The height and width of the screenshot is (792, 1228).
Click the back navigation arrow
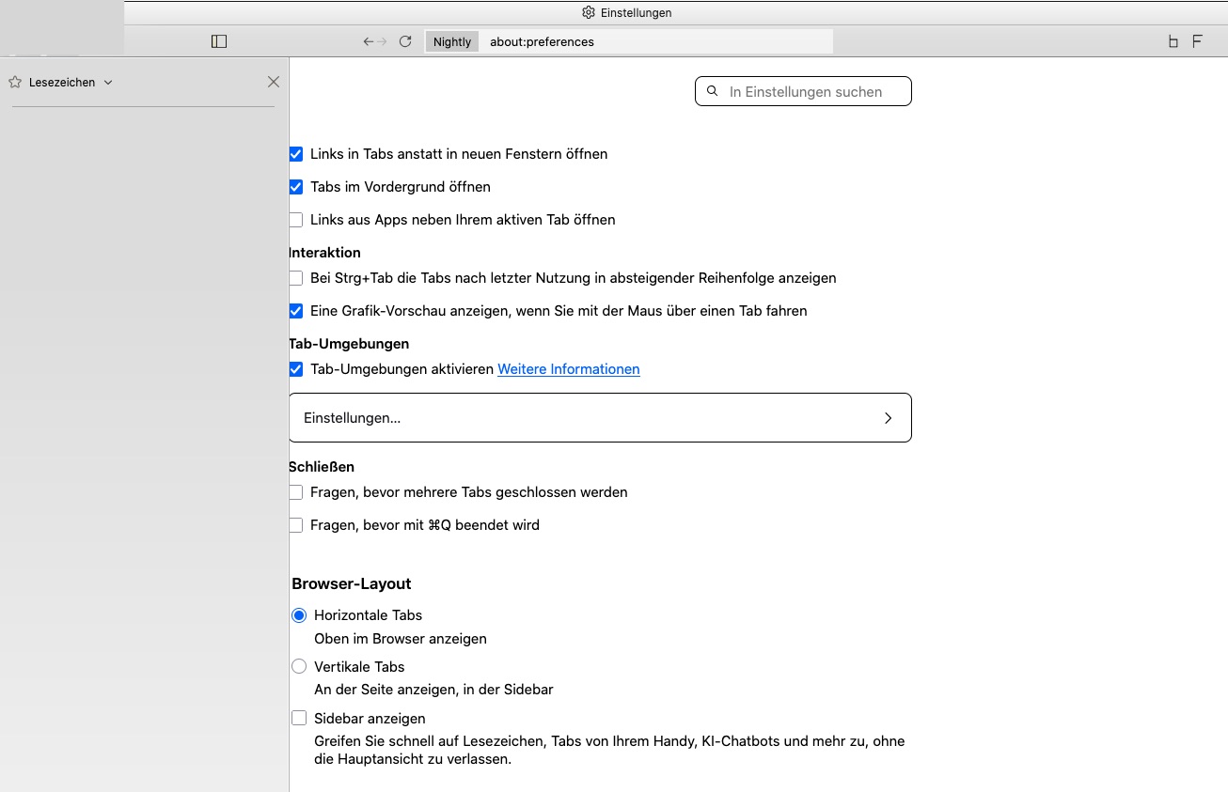point(369,41)
